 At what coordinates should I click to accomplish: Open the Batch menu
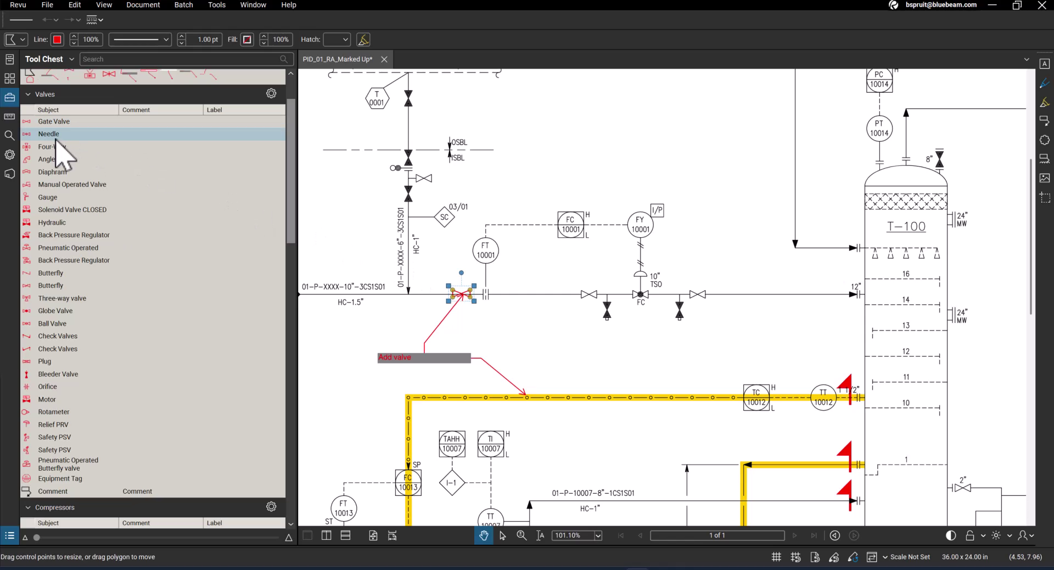(183, 4)
